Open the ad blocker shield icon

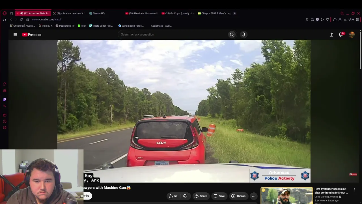click(317, 20)
